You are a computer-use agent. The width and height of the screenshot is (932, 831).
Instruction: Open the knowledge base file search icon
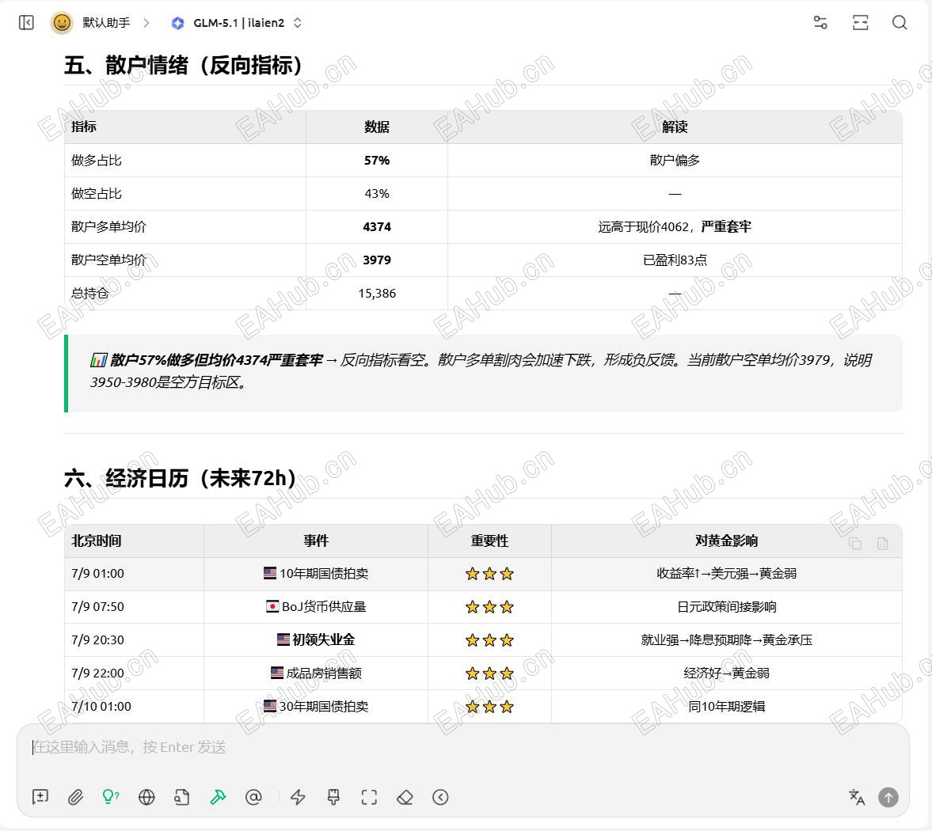click(x=182, y=797)
